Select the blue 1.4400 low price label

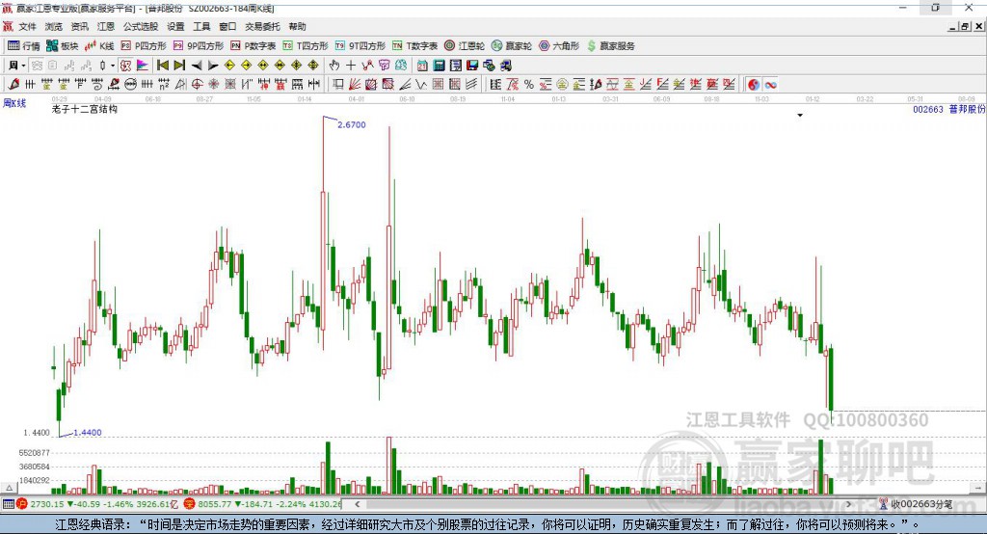[88, 432]
